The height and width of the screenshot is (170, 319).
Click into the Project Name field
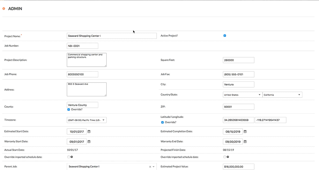coord(112,36)
